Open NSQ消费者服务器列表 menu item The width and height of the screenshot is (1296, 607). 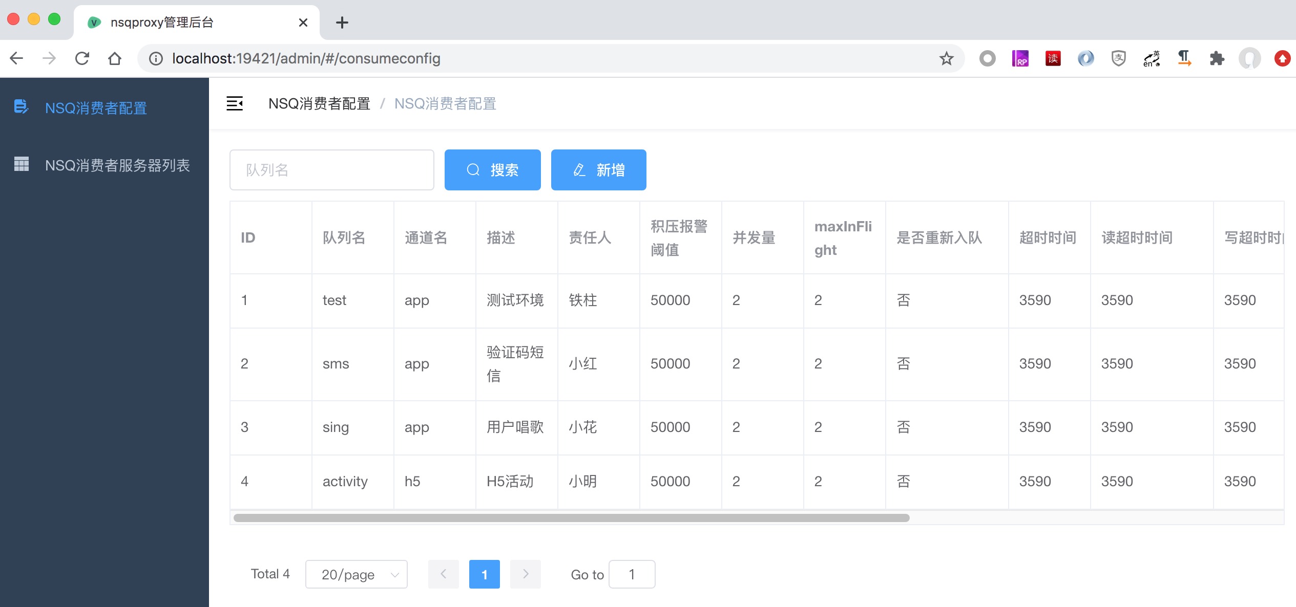click(x=117, y=165)
